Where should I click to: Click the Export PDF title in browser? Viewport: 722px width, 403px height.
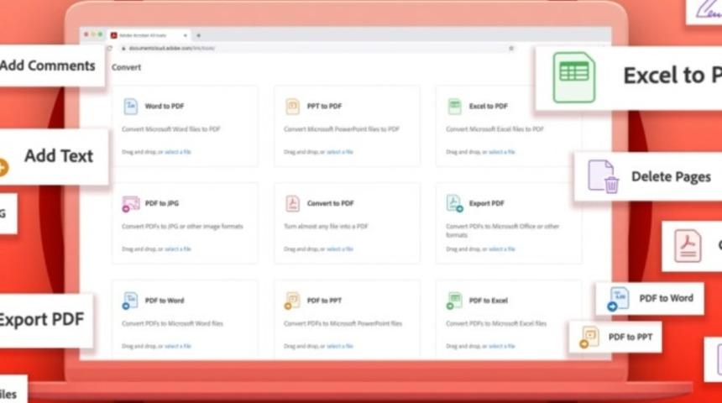487,203
